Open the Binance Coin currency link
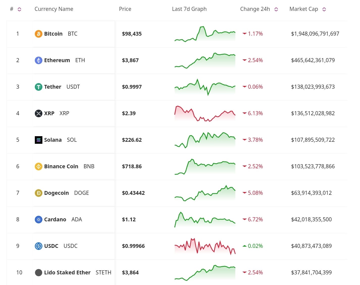Screen dimensions: 360x285 tap(61, 166)
